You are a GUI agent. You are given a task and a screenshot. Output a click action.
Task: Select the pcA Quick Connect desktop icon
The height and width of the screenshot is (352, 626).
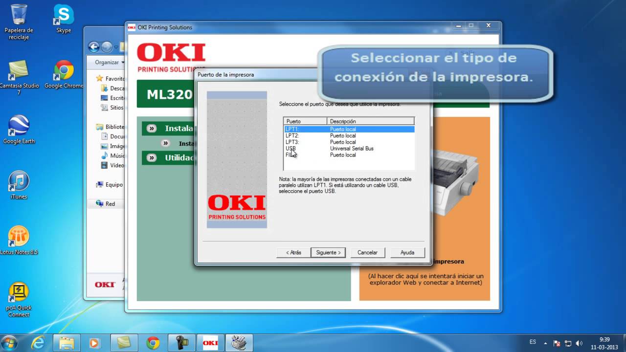coord(19,300)
